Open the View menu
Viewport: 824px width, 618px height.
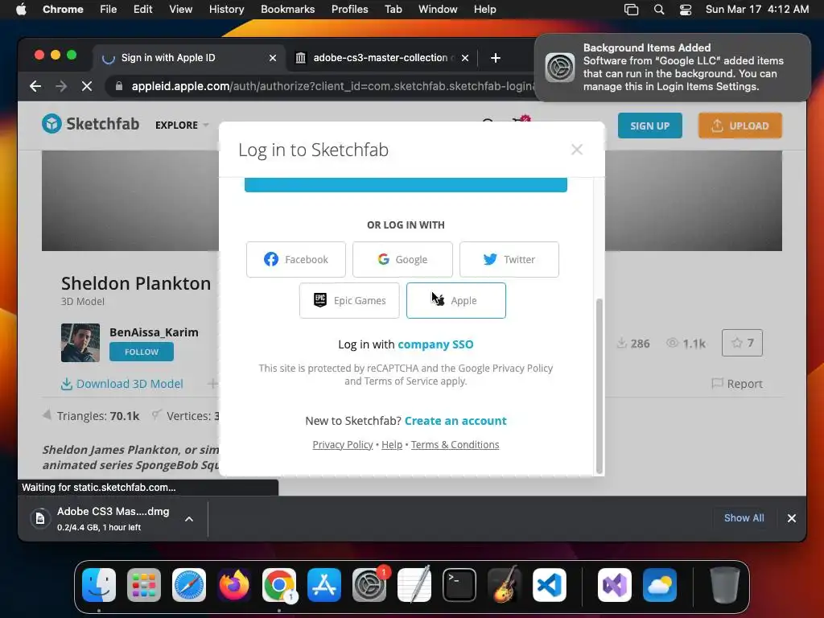point(180,10)
